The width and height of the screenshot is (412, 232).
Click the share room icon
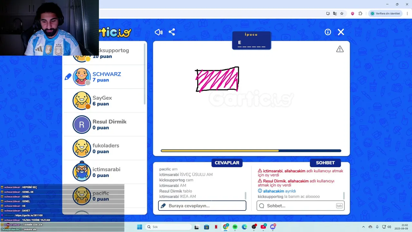tap(172, 32)
